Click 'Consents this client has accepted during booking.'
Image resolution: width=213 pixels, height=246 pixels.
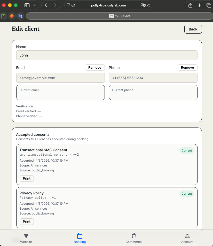tap(53, 139)
